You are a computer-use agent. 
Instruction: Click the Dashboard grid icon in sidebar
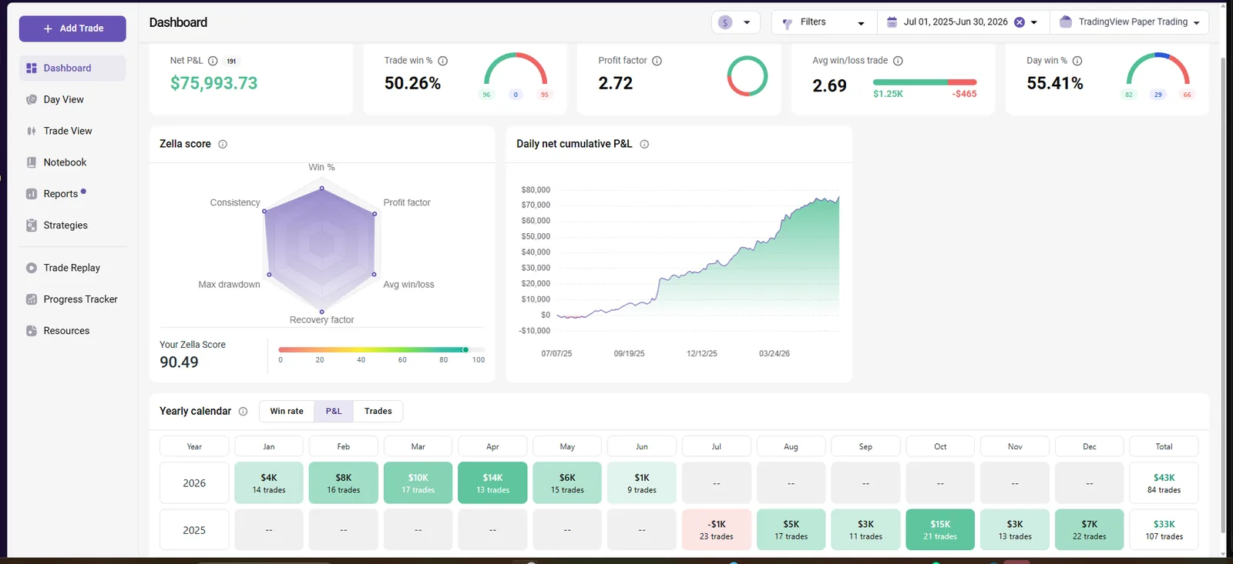[32, 68]
